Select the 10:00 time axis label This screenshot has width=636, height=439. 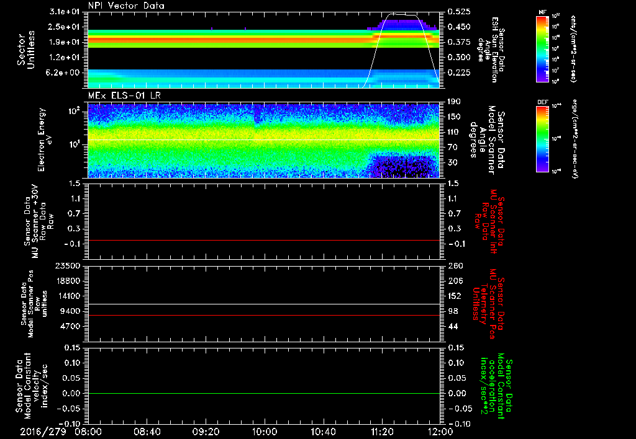[264, 430]
